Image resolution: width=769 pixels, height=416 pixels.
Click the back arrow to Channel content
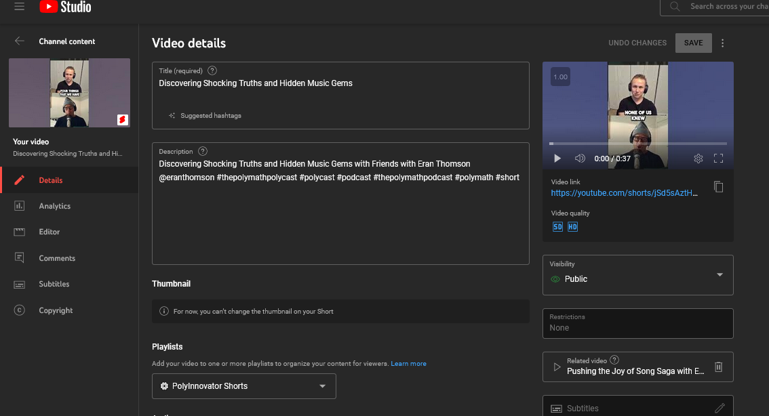pyautogui.click(x=20, y=41)
